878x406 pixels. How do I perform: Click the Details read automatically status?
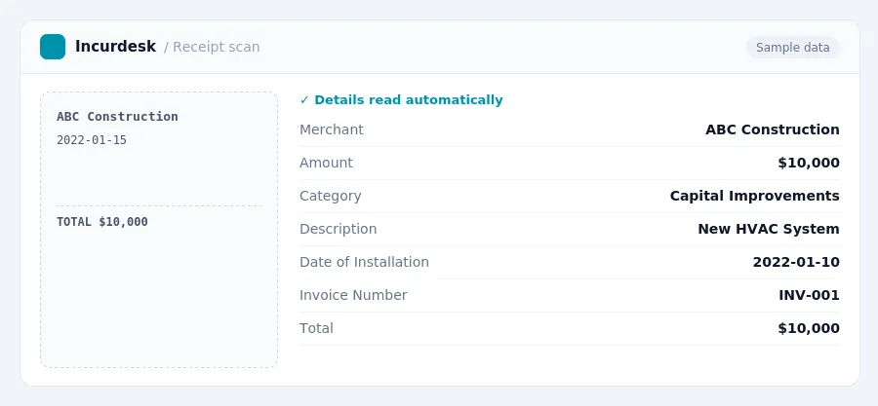click(x=402, y=100)
